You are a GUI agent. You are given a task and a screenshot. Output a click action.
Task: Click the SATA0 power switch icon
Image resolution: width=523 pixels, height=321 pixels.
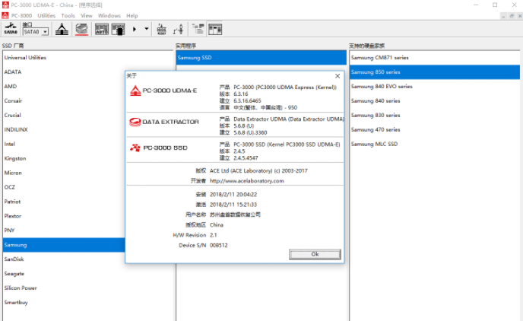coord(11,29)
